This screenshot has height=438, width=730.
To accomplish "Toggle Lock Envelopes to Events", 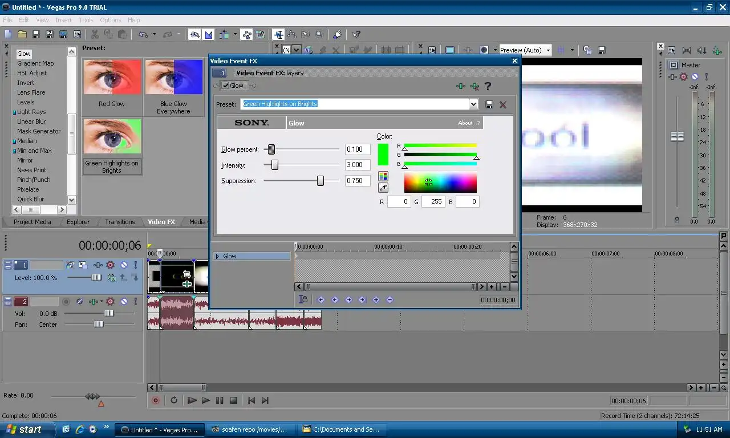I will pyautogui.click(x=247, y=34).
